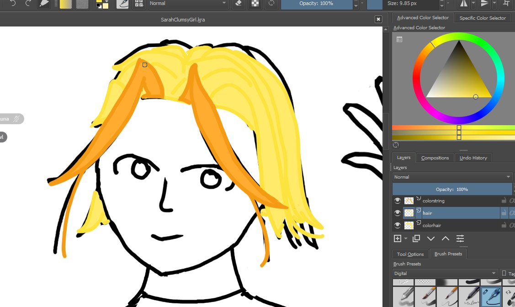Viewport: 515px width, 307px height.
Task: Click the redo arrow icon
Action: point(28,3)
